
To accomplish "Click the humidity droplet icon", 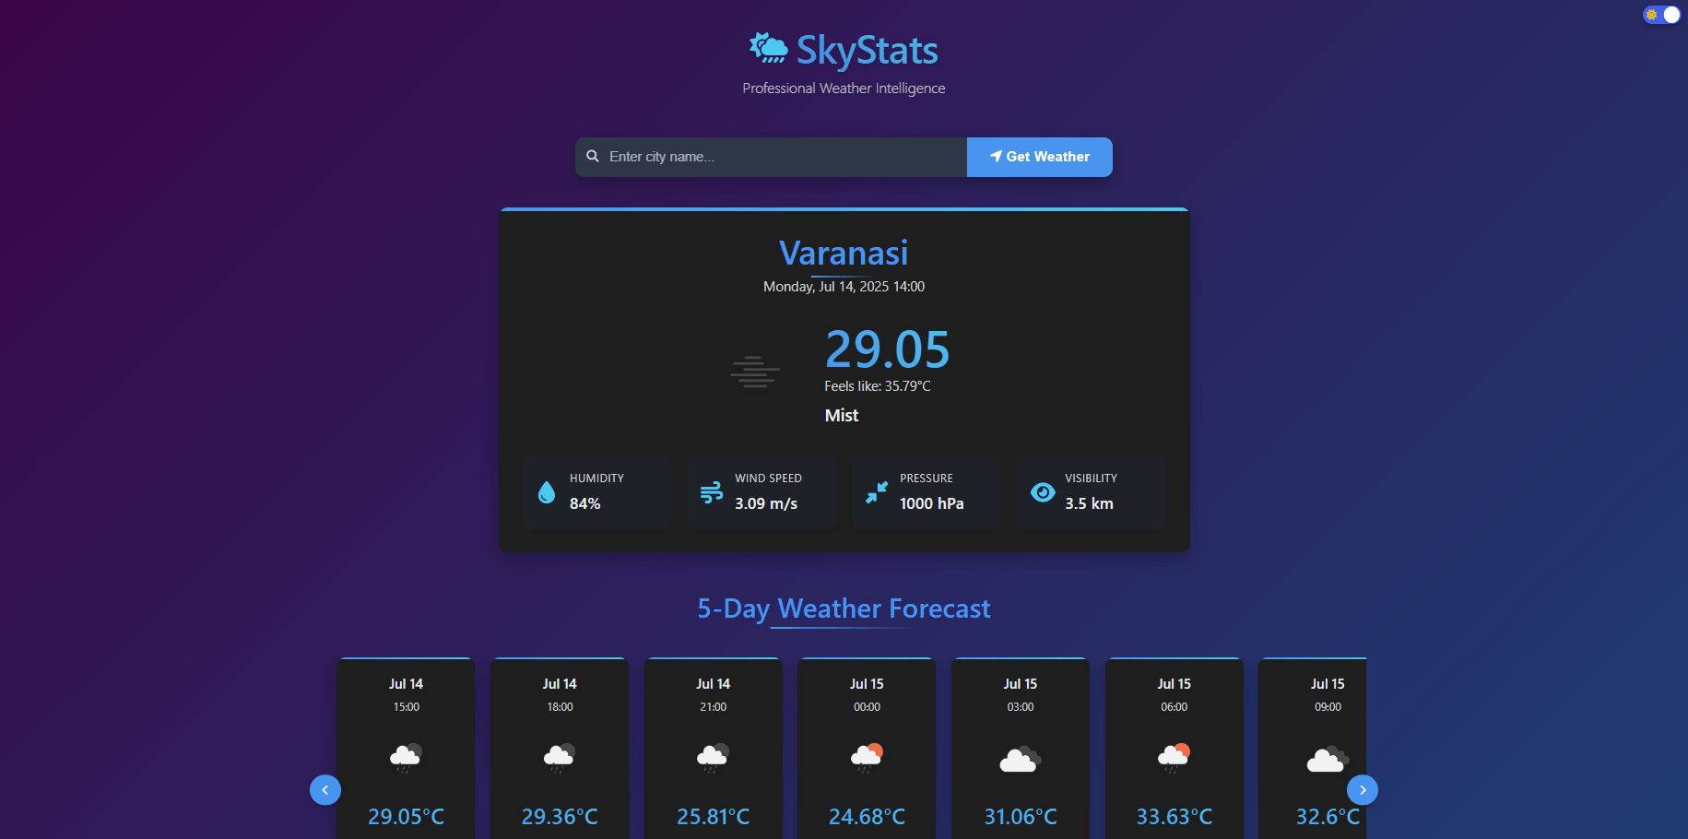I will point(547,492).
